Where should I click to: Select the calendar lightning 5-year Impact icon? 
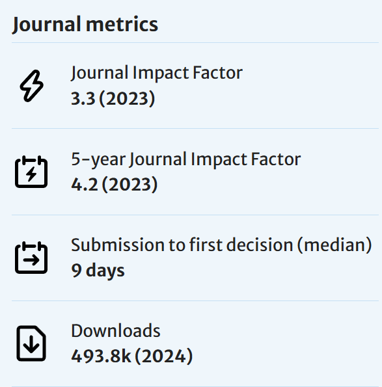31,172
